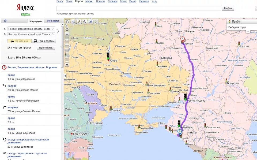Swap points A and Б with the arrows icon
257x160 pixels.
tap(58, 32)
